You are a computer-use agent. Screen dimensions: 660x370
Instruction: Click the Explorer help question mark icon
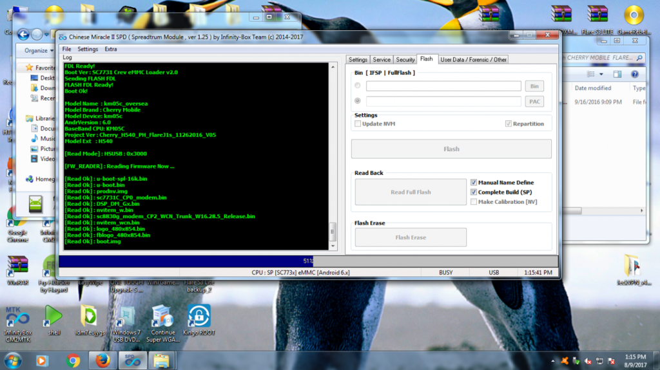point(636,75)
